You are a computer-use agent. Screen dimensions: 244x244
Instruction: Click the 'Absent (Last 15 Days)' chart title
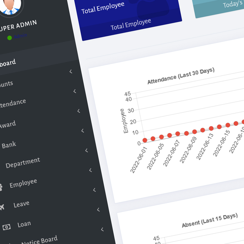(210, 220)
